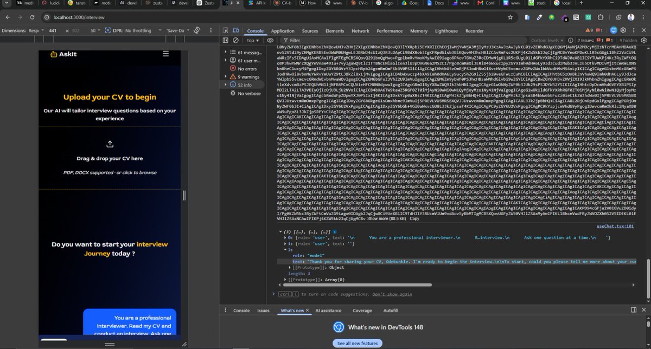Open device toolbar more options menu
651x349 pixels.
tap(210, 31)
